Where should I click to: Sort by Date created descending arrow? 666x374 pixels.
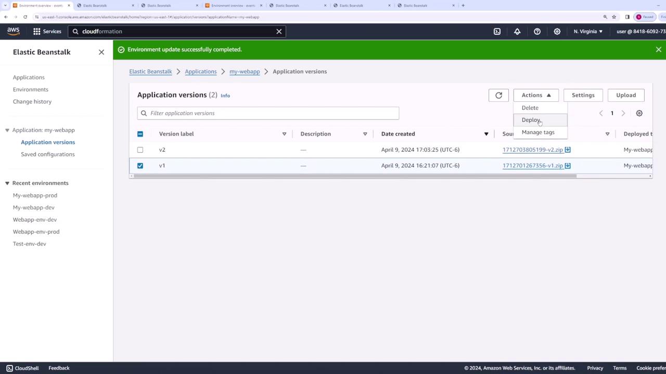click(x=486, y=134)
